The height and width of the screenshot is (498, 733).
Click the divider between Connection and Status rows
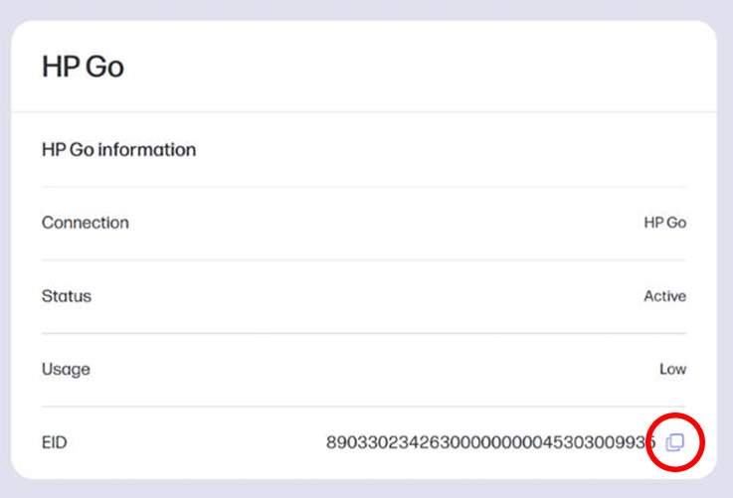coord(364,260)
